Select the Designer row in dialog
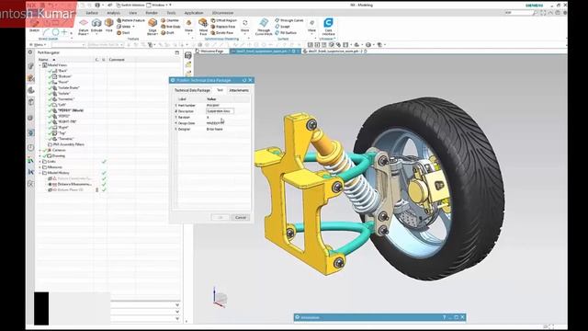The height and width of the screenshot is (331, 588). pos(212,129)
